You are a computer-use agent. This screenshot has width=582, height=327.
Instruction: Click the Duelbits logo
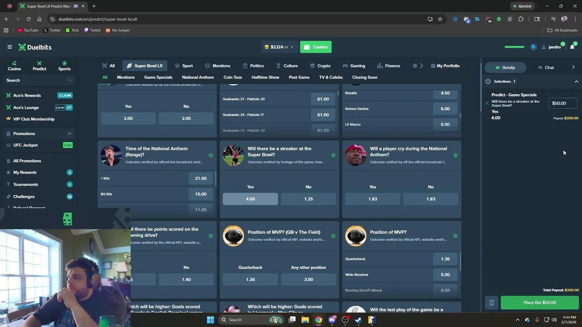tap(35, 47)
